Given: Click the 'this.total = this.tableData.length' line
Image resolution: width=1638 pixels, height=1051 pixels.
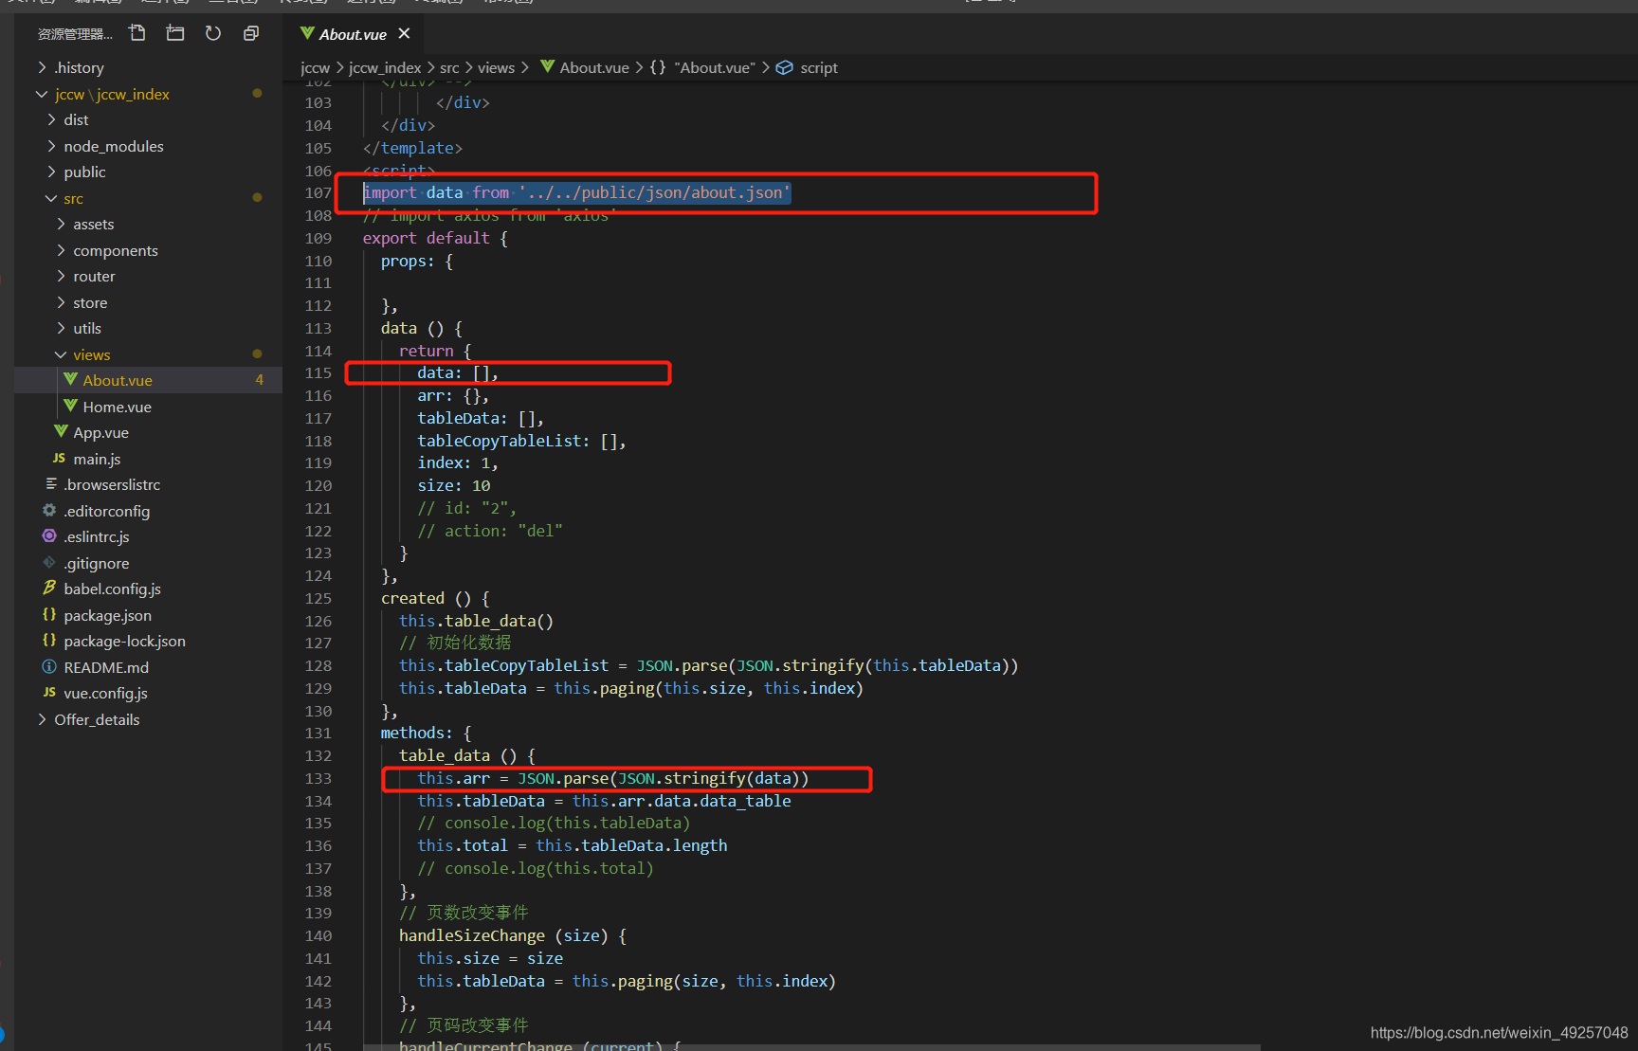Looking at the screenshot, I should pyautogui.click(x=573, y=845).
